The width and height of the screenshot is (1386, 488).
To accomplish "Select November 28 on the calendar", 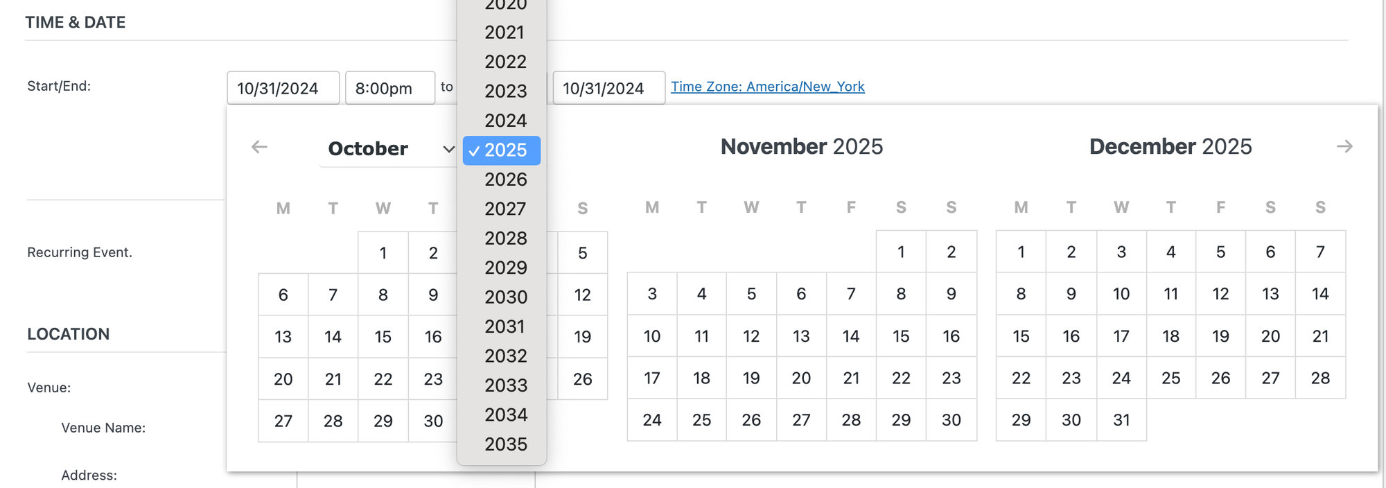I will point(851,420).
